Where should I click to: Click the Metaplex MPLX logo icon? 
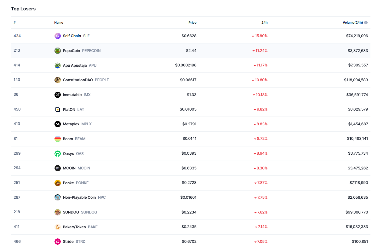[x=57, y=124]
